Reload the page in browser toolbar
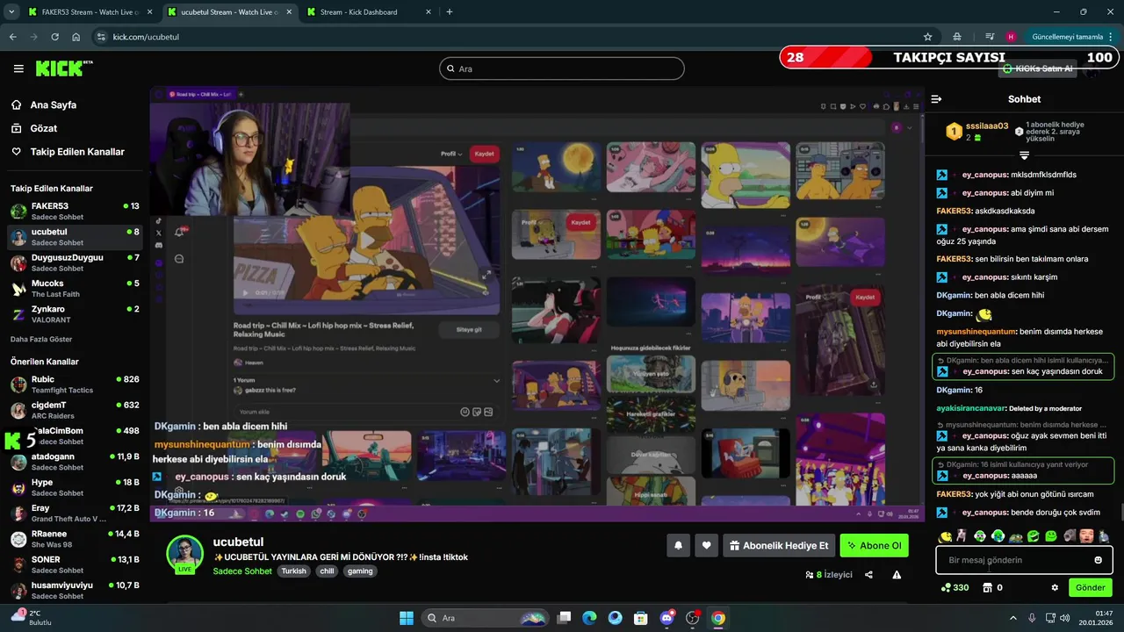 tap(54, 37)
